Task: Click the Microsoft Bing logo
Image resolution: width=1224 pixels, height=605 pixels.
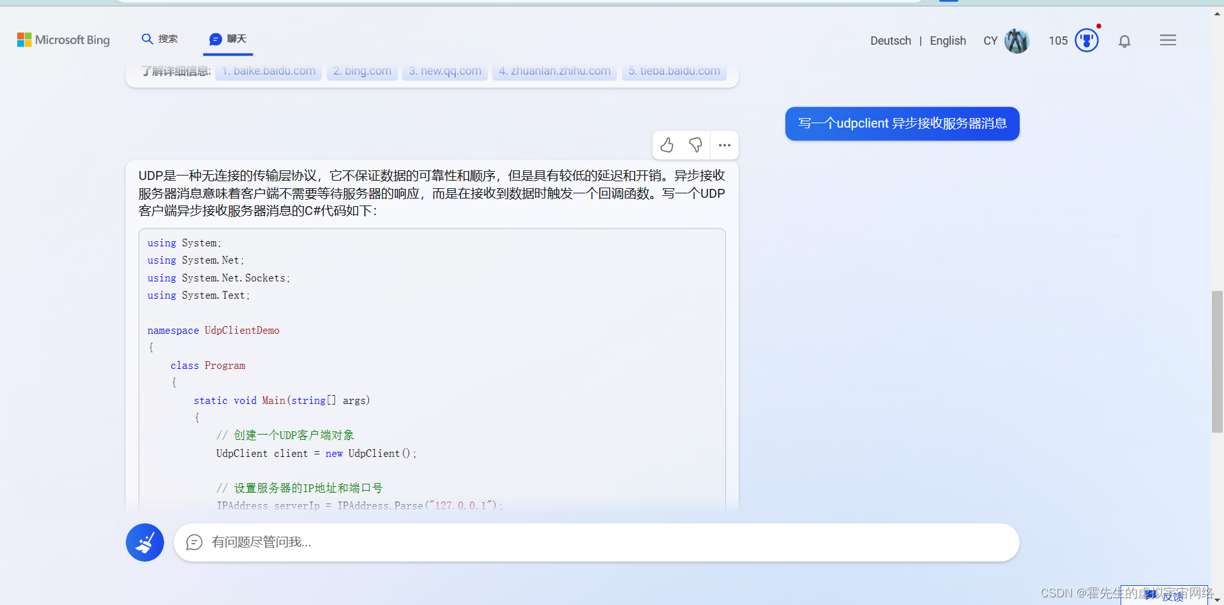Action: (x=63, y=40)
